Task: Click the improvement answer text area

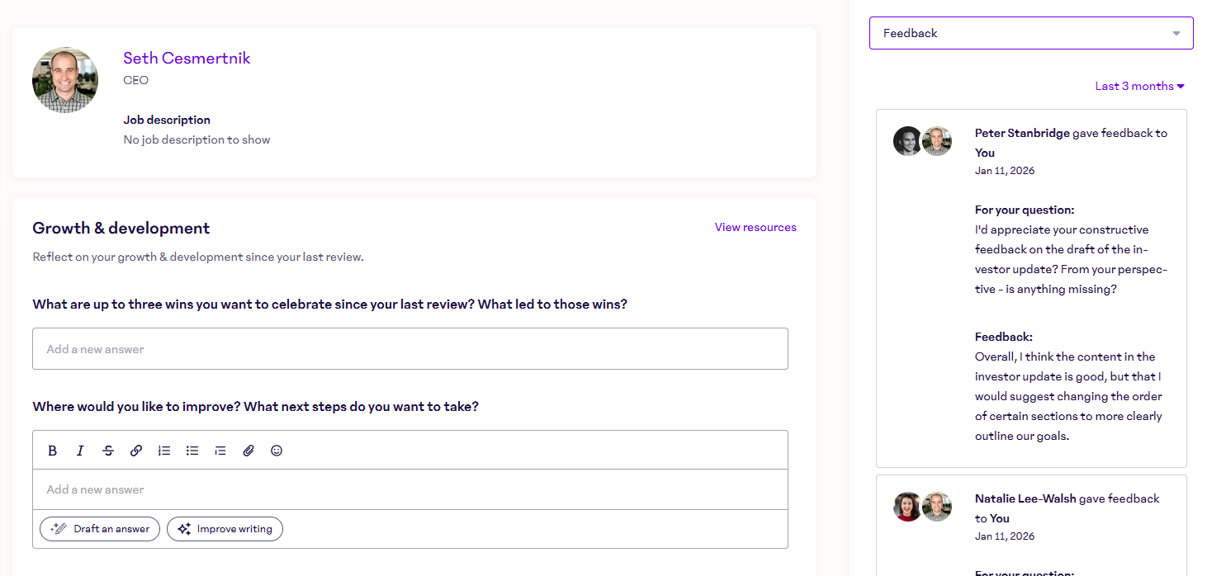Action: (409, 489)
